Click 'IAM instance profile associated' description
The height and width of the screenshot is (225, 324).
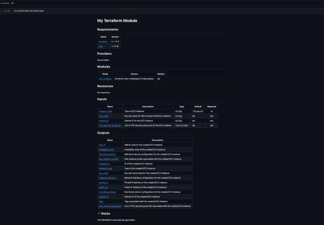[x=153, y=159]
